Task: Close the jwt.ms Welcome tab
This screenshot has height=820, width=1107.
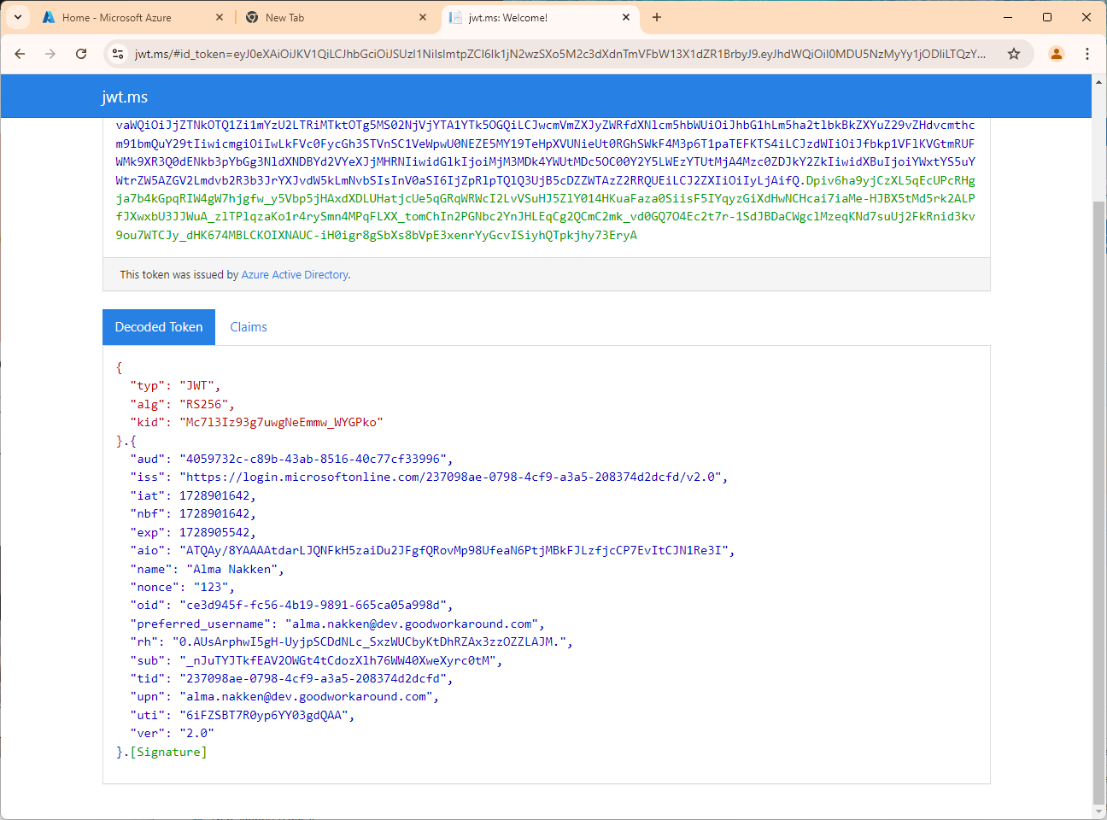Action: point(626,17)
